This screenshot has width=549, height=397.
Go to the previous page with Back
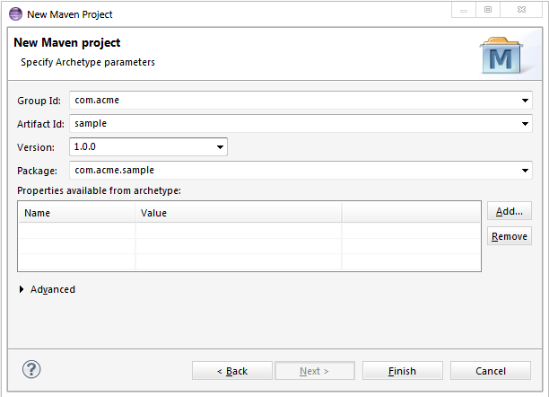(x=232, y=371)
